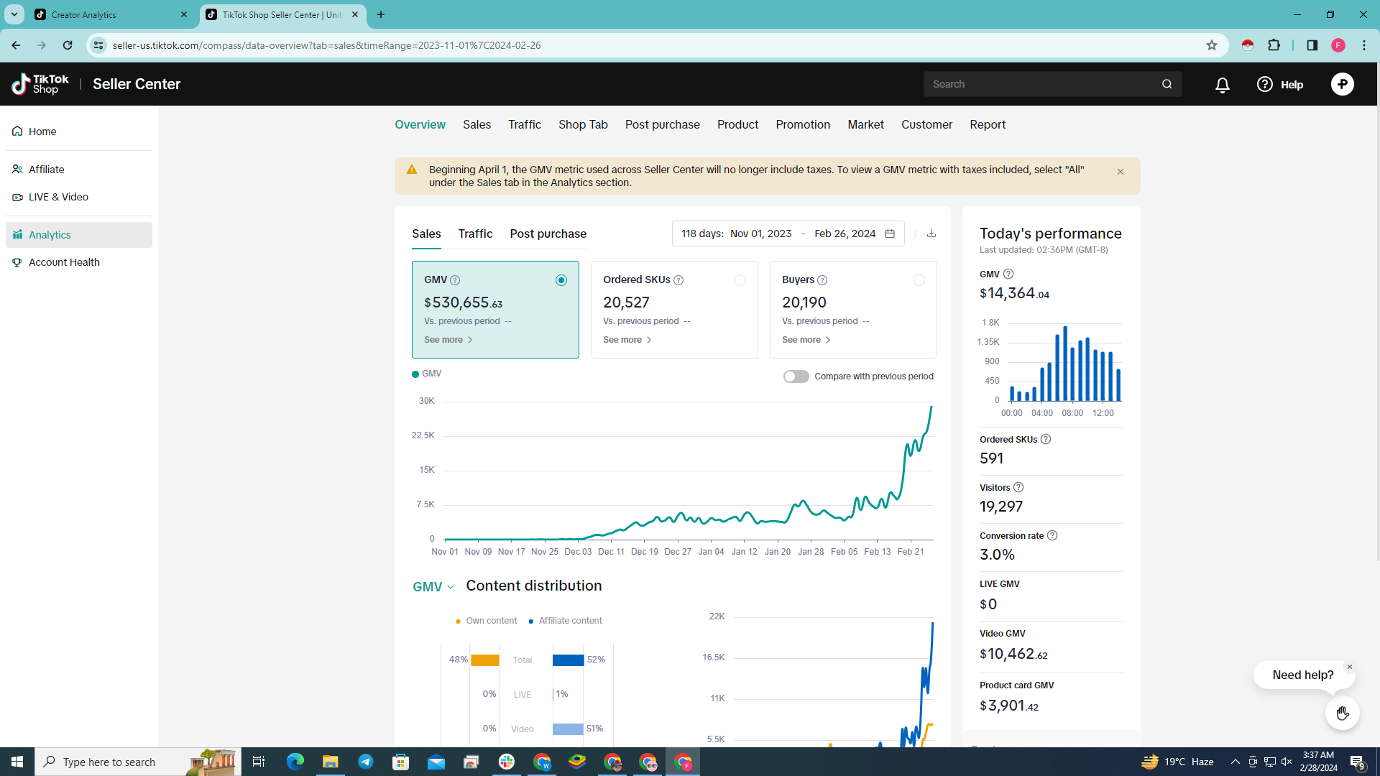Viewport: 1380px width, 776px height.
Task: Enable Compare with previous period toggle
Action: click(796, 377)
